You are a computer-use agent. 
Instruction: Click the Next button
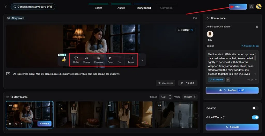point(238,7)
